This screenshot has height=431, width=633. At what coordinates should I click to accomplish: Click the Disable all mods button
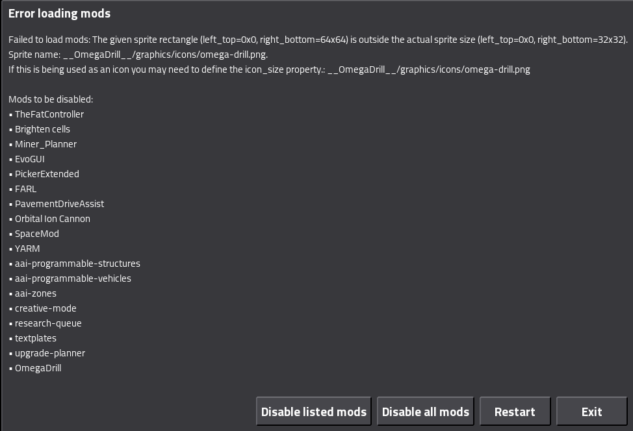(426, 412)
